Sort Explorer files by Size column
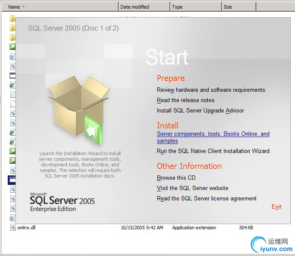This screenshot has height=256, width=295. pyautogui.click(x=239, y=7)
